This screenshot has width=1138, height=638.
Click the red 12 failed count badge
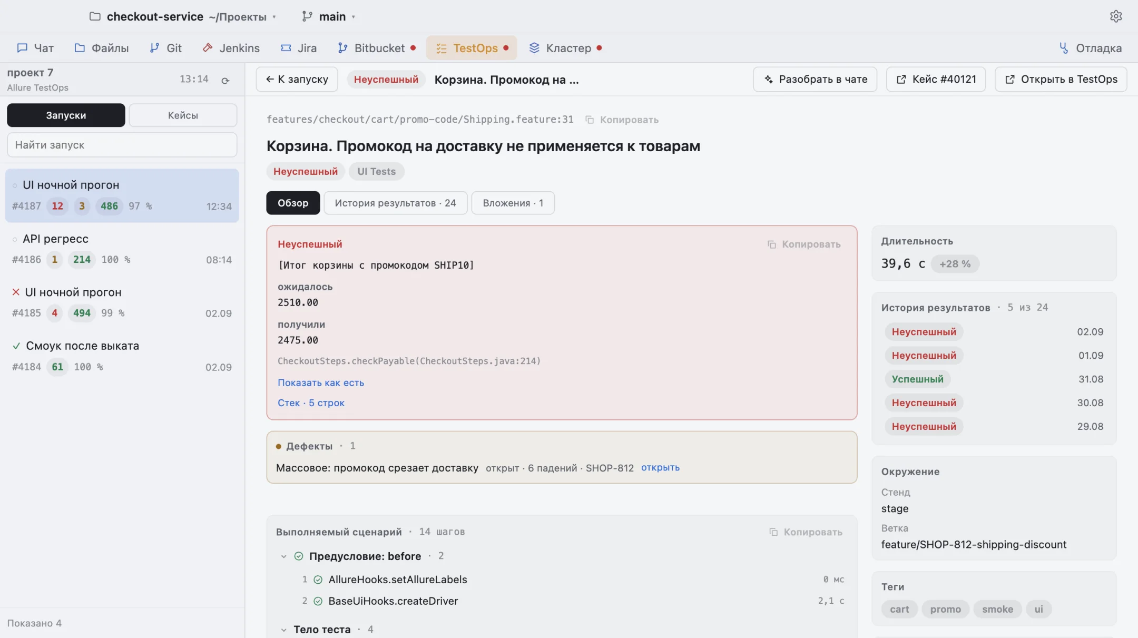pyautogui.click(x=57, y=206)
